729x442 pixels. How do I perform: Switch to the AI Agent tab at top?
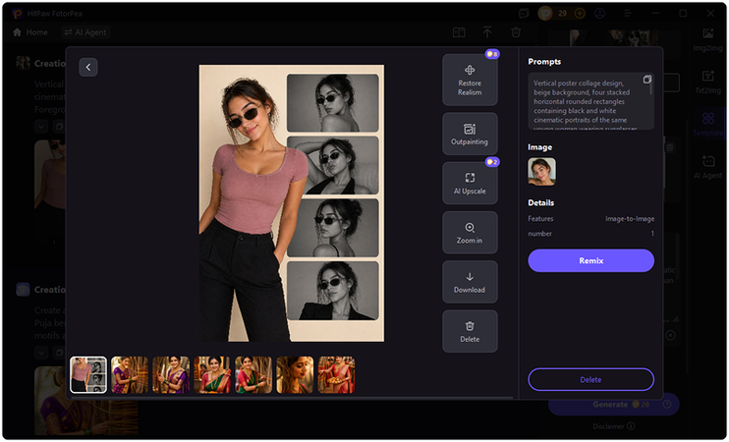click(x=85, y=32)
